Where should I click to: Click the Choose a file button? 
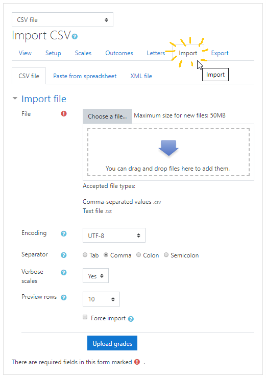pyautogui.click(x=107, y=116)
